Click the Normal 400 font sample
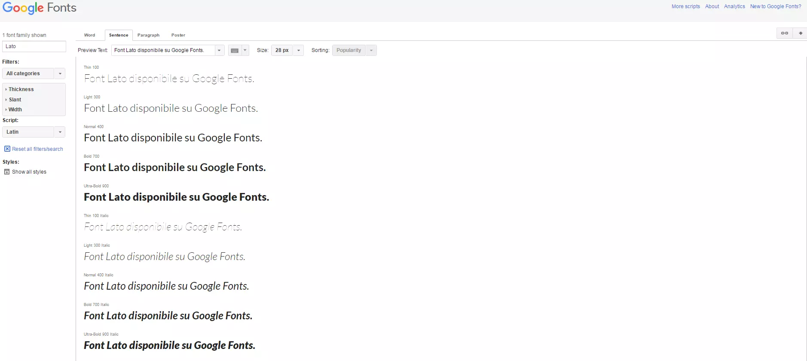This screenshot has width=807, height=361. pos(173,138)
